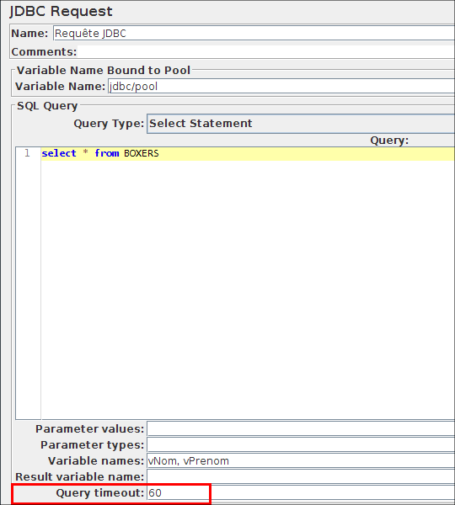Click the SQL Query section header
The width and height of the screenshot is (455, 505).
(x=47, y=106)
